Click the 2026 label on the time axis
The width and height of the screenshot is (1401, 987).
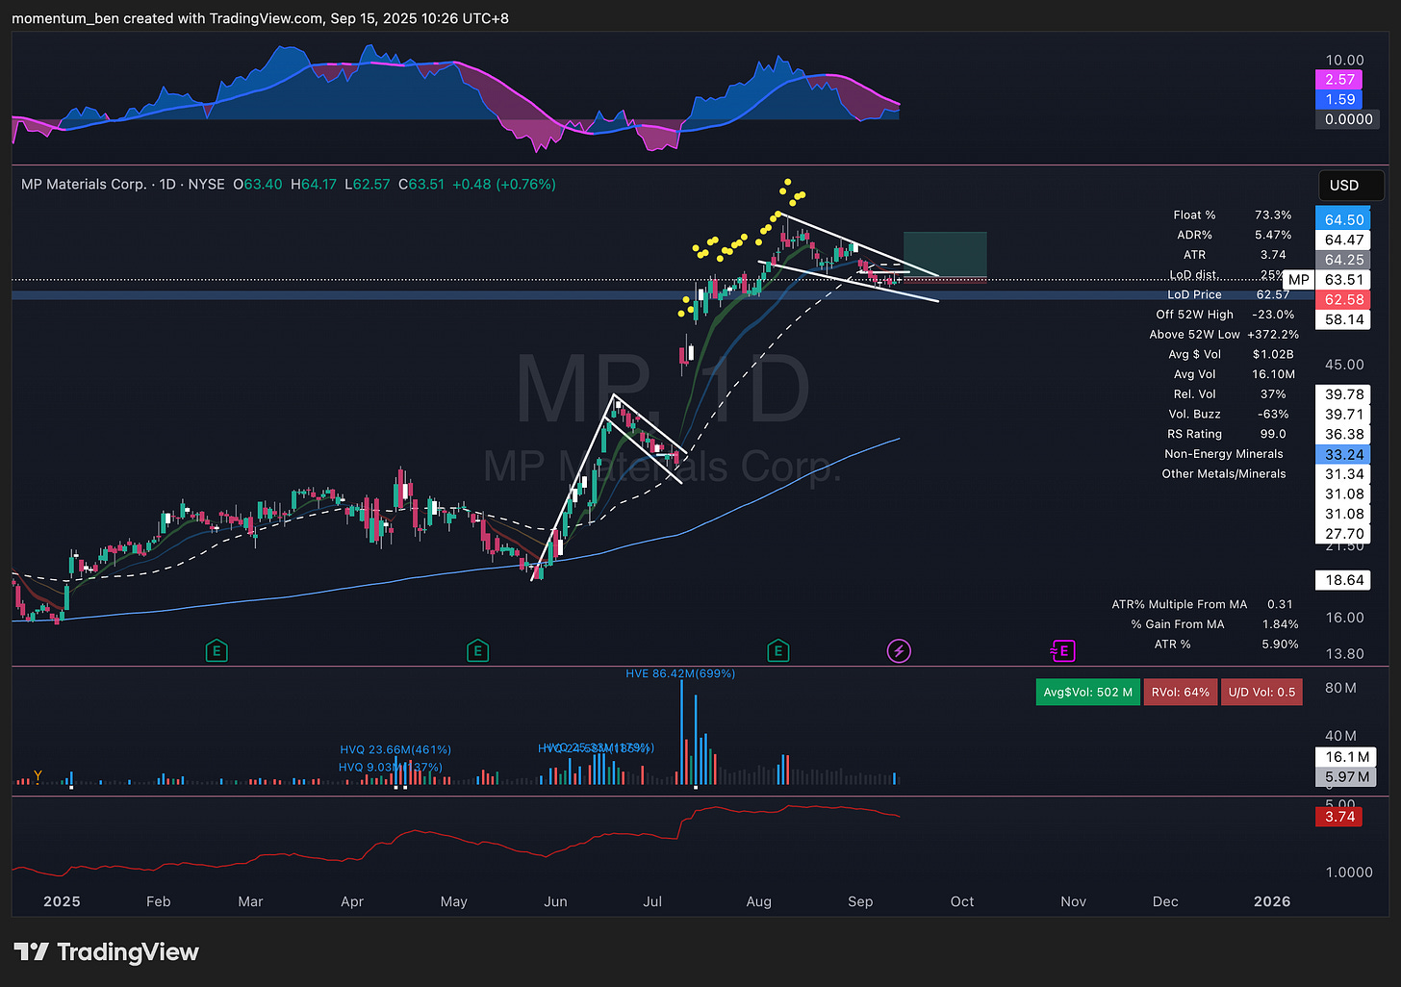pyautogui.click(x=1272, y=901)
